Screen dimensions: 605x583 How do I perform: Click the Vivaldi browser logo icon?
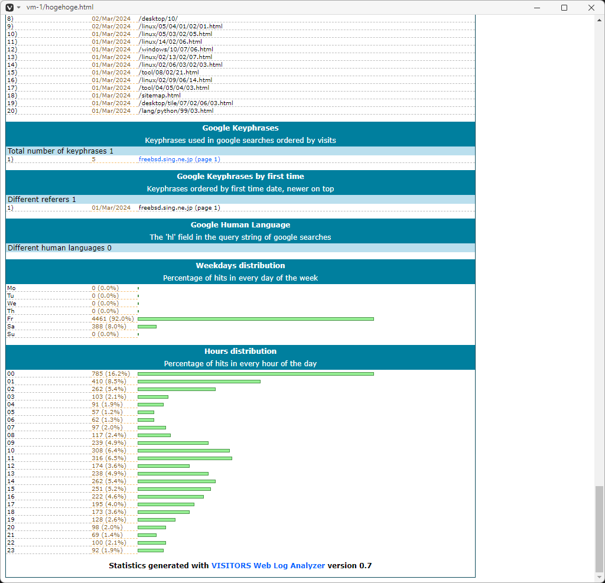coord(9,8)
